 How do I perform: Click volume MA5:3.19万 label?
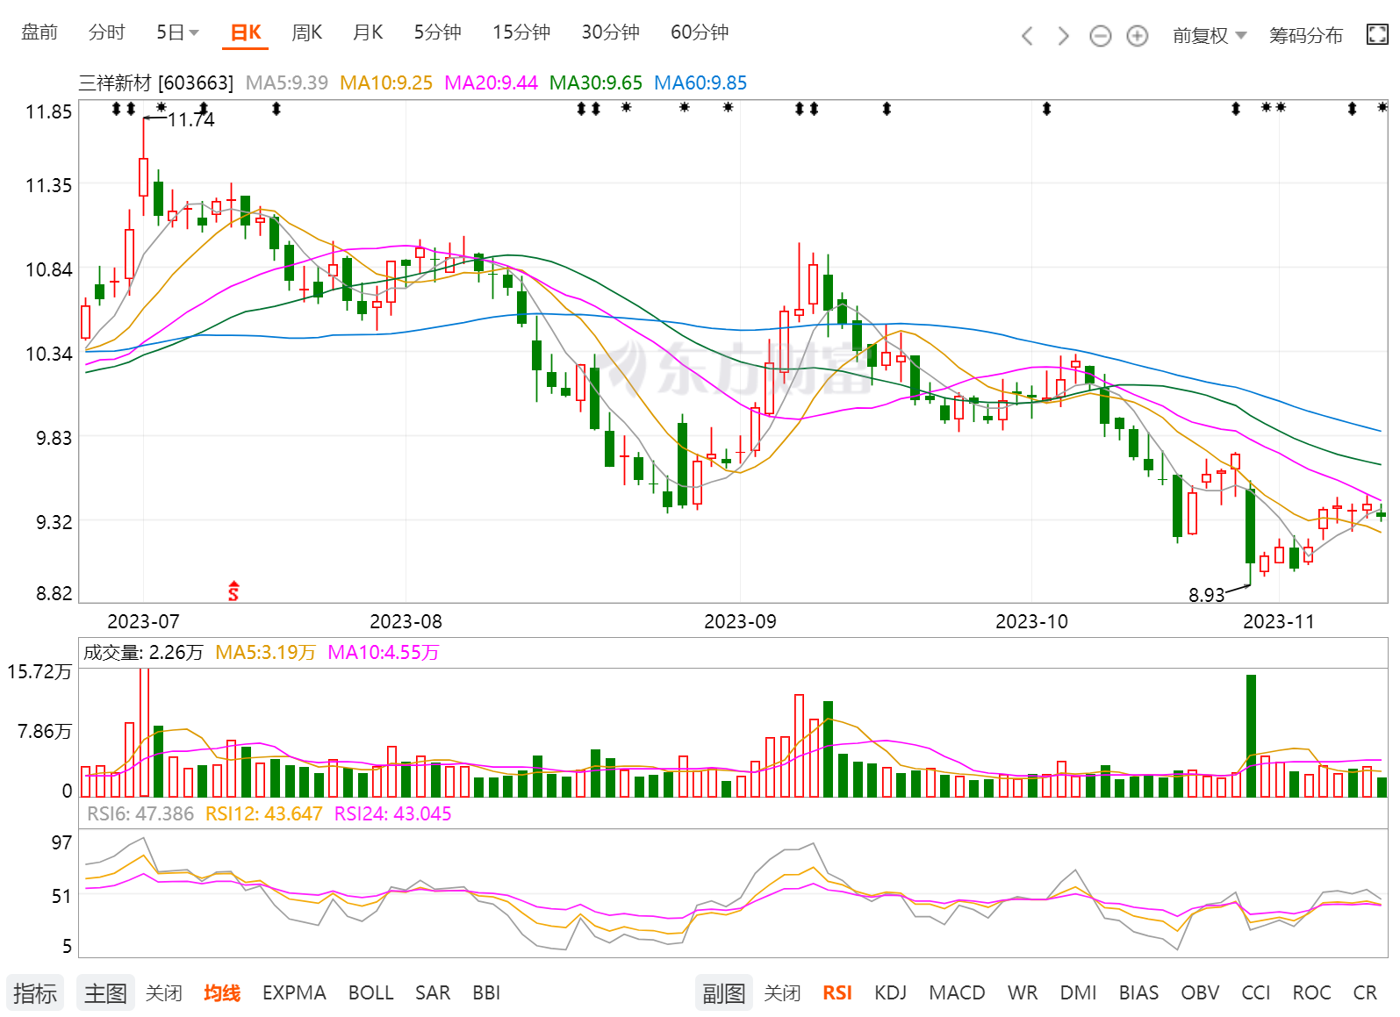(265, 653)
